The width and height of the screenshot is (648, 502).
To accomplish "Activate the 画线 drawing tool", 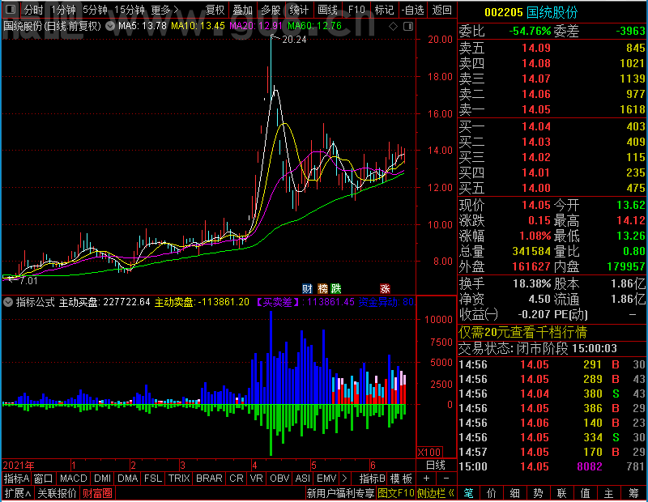I will [x=328, y=9].
